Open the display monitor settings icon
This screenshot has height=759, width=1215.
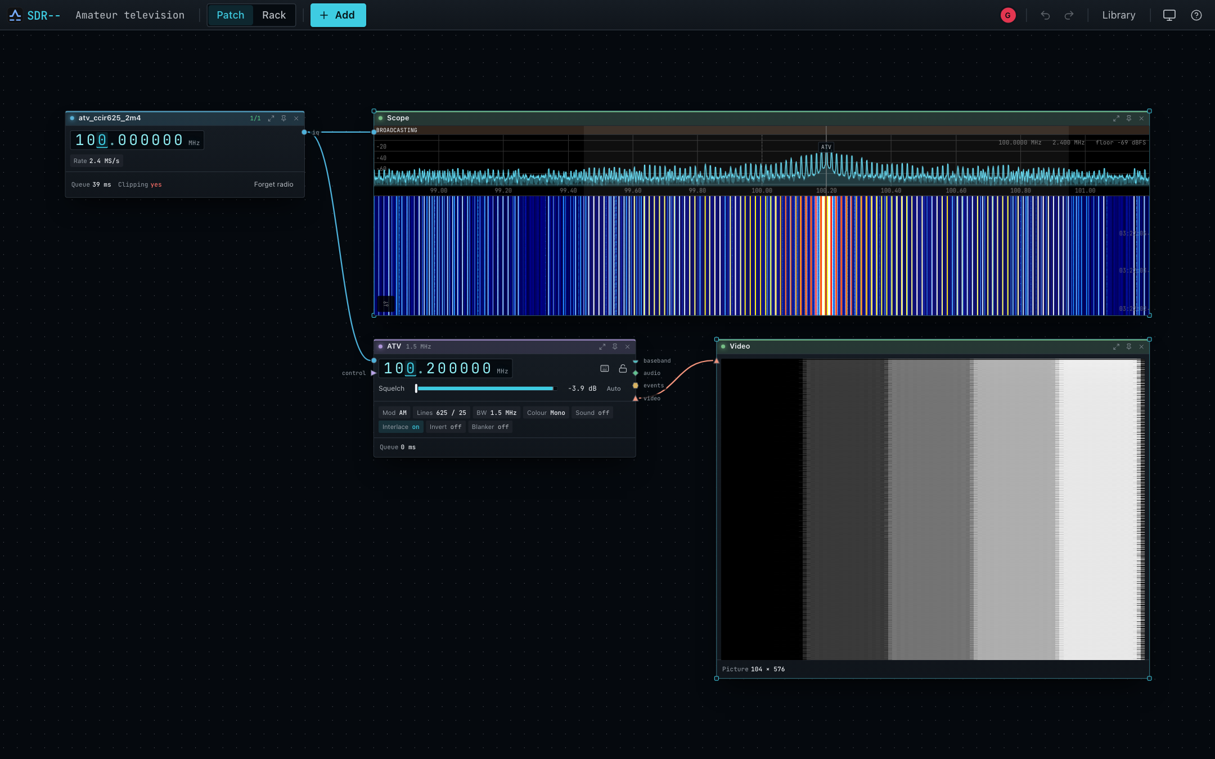tap(1169, 15)
